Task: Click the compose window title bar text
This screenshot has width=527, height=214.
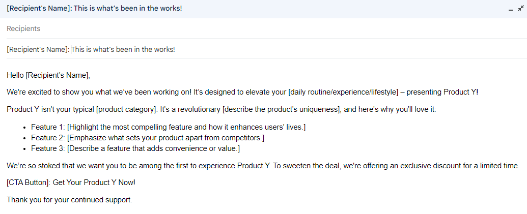Action: click(94, 9)
